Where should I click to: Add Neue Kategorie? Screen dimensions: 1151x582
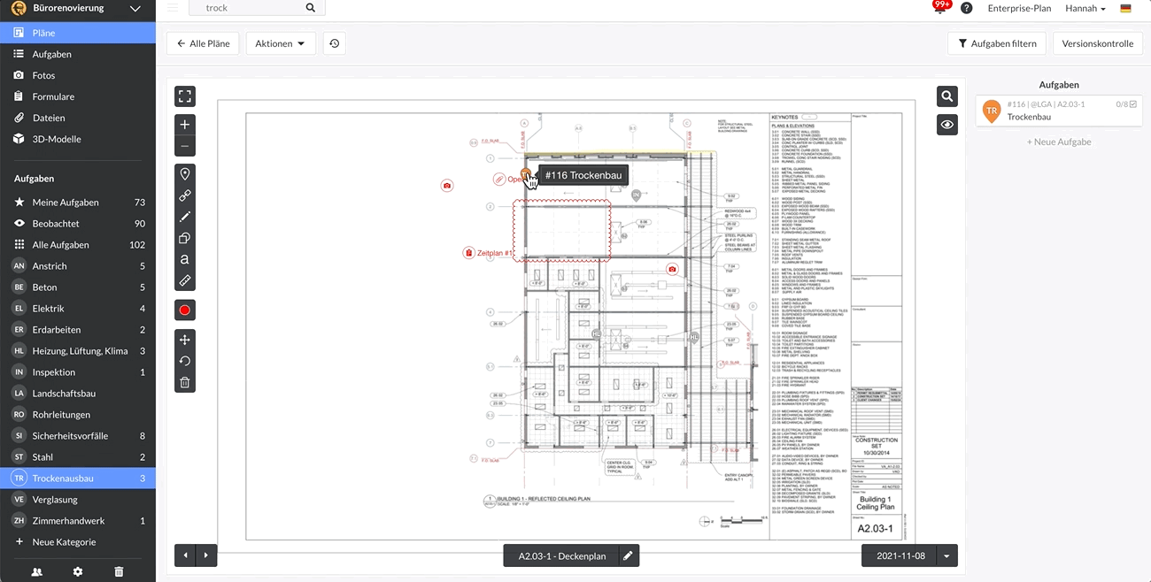[78, 542]
